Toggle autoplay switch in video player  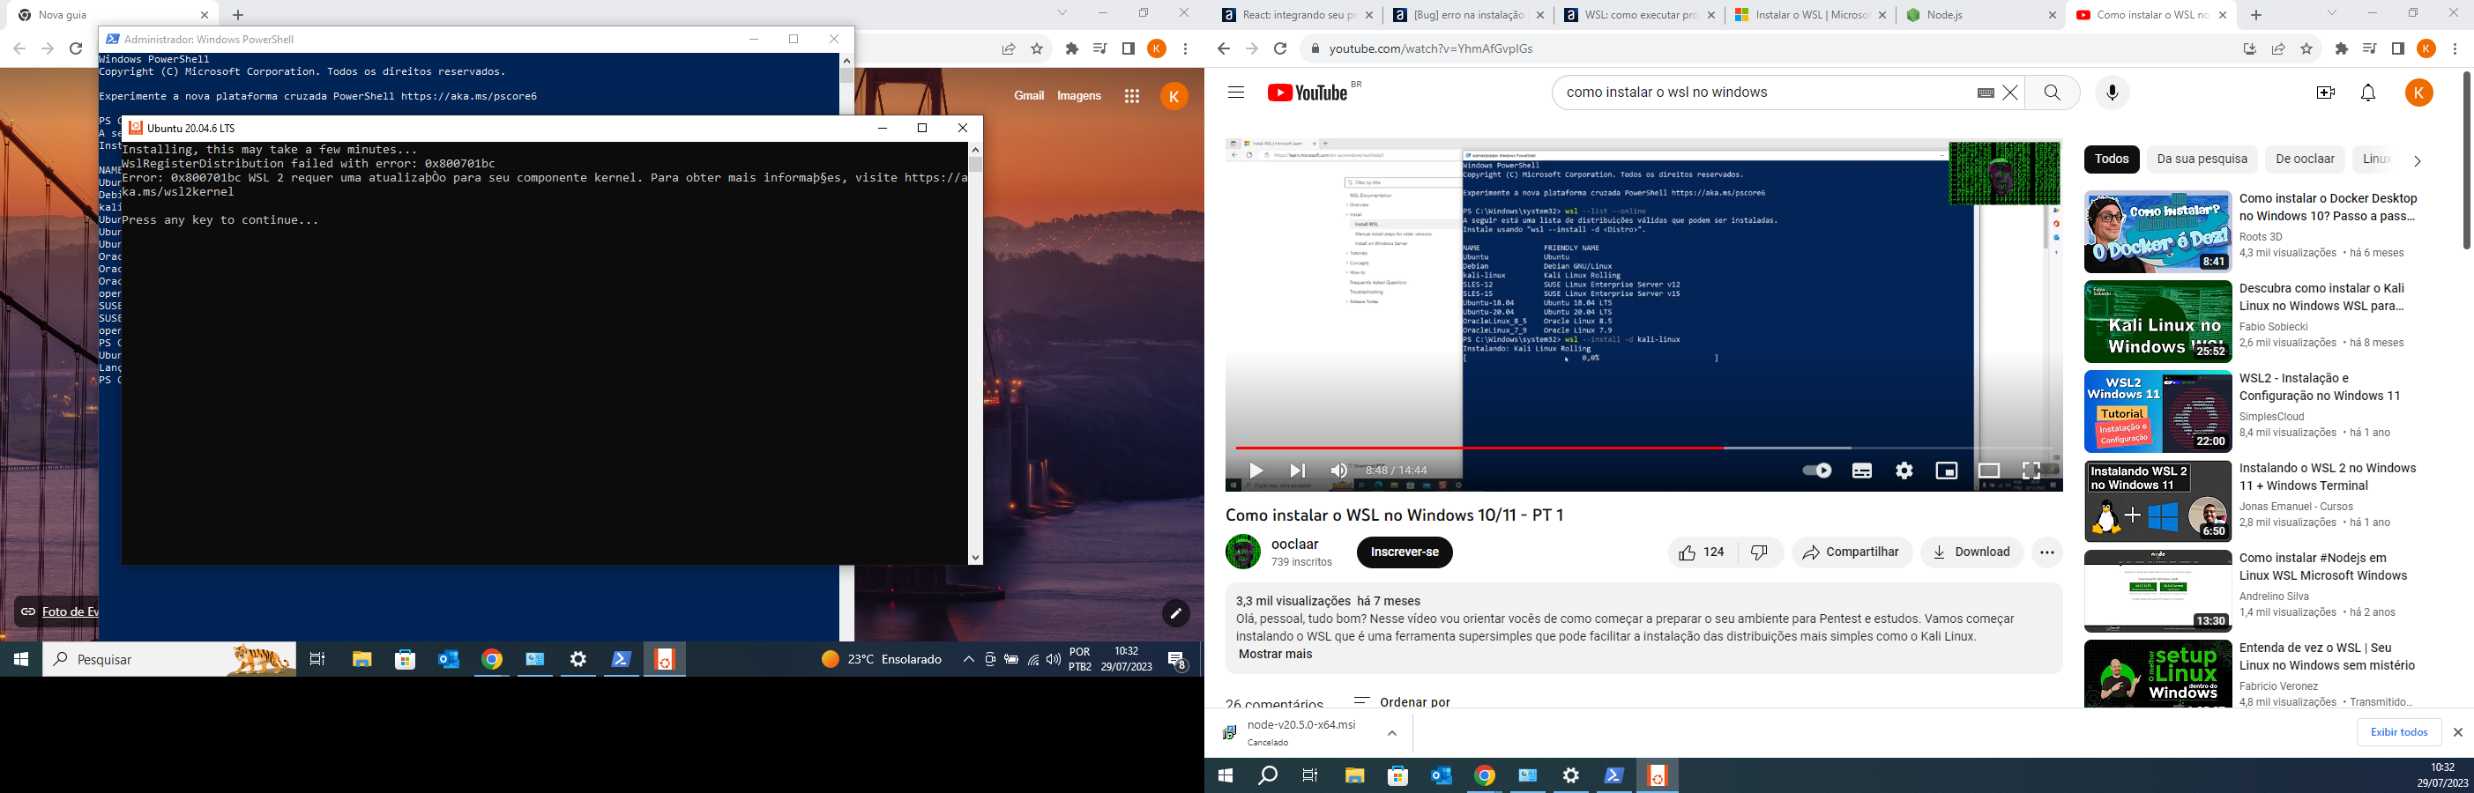pos(1816,471)
